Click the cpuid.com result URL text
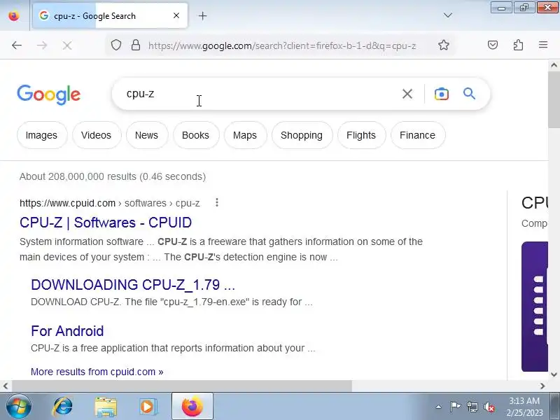560x420 pixels. [x=110, y=203]
